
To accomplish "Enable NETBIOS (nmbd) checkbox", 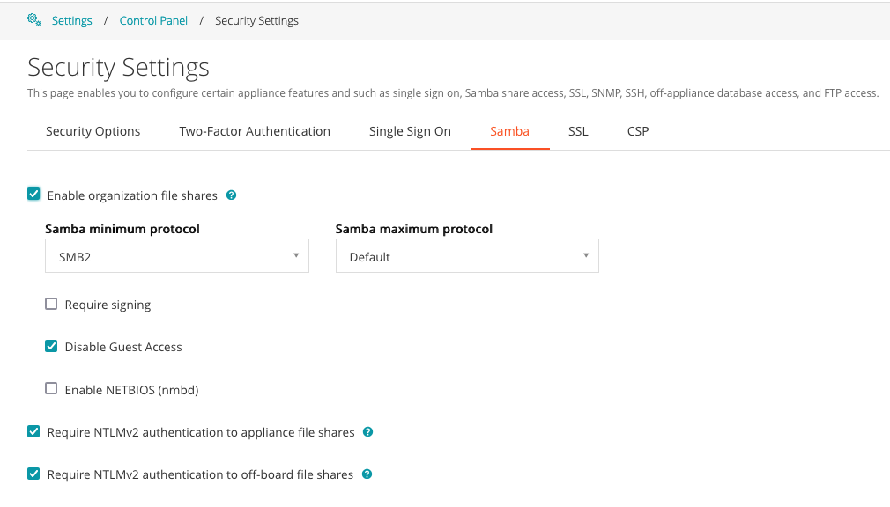I will [51, 389].
